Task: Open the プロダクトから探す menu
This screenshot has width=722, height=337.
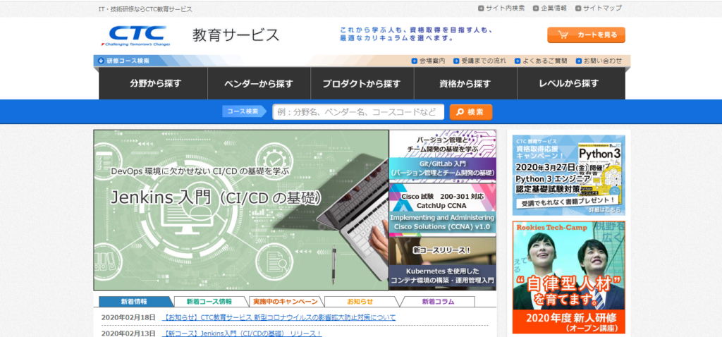Action: tap(362, 84)
